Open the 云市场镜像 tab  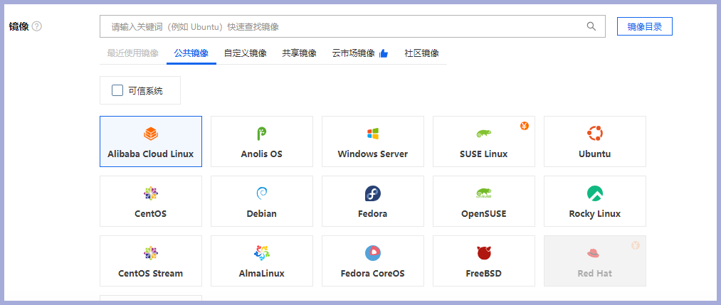coord(354,53)
